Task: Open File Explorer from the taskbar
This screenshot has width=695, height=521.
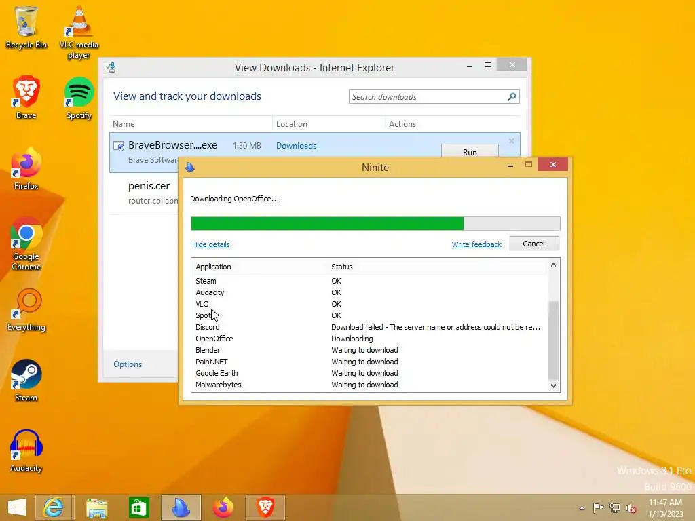Action: point(96,507)
